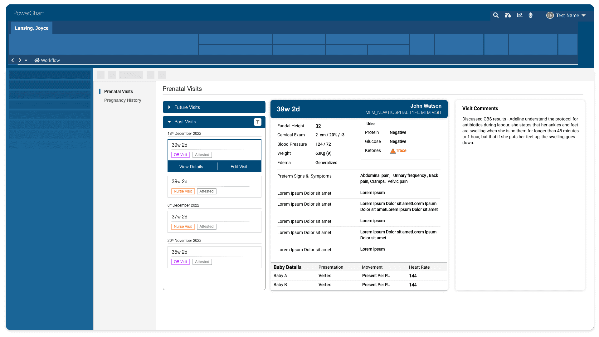This screenshot has height=337, width=599.
Task: Click the forward navigation arrow
Action: pyautogui.click(x=20, y=61)
